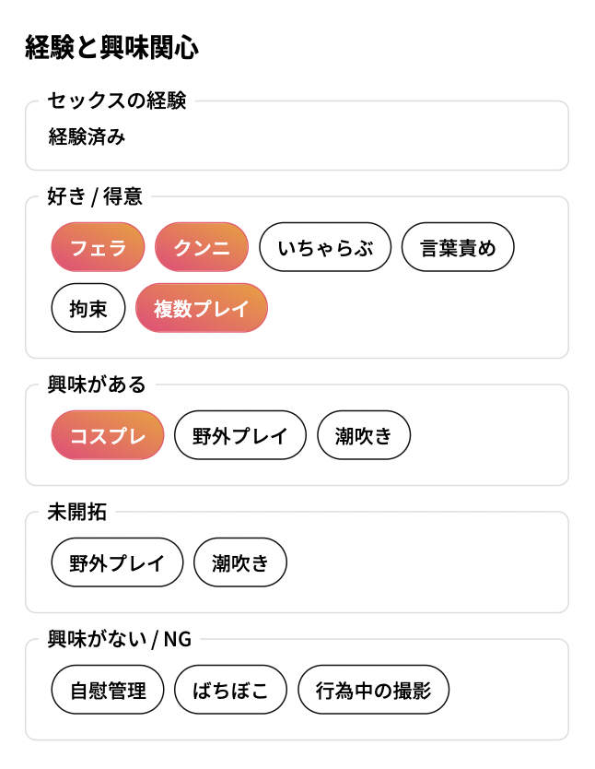The width and height of the screenshot is (595, 769).
Task: Click the 経験と興味関心 heading
Action: click(112, 48)
